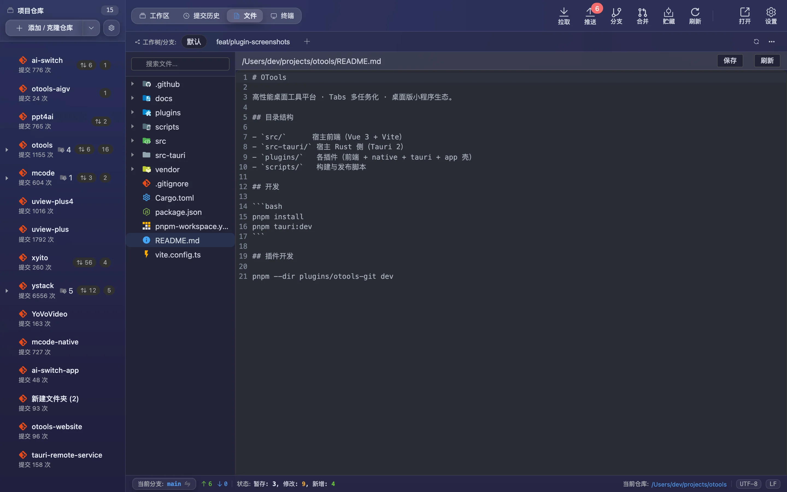Open package.json in the file tree

pyautogui.click(x=180, y=212)
